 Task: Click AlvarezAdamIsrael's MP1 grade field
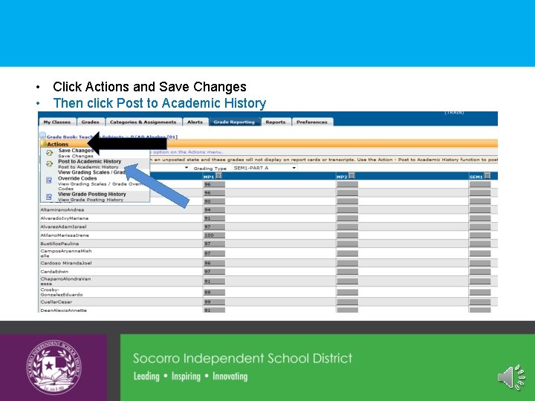pyautogui.click(x=214, y=226)
